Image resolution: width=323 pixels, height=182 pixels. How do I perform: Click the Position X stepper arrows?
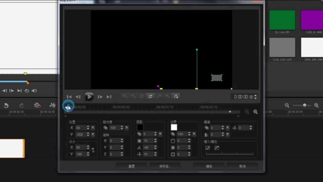pos(88,128)
